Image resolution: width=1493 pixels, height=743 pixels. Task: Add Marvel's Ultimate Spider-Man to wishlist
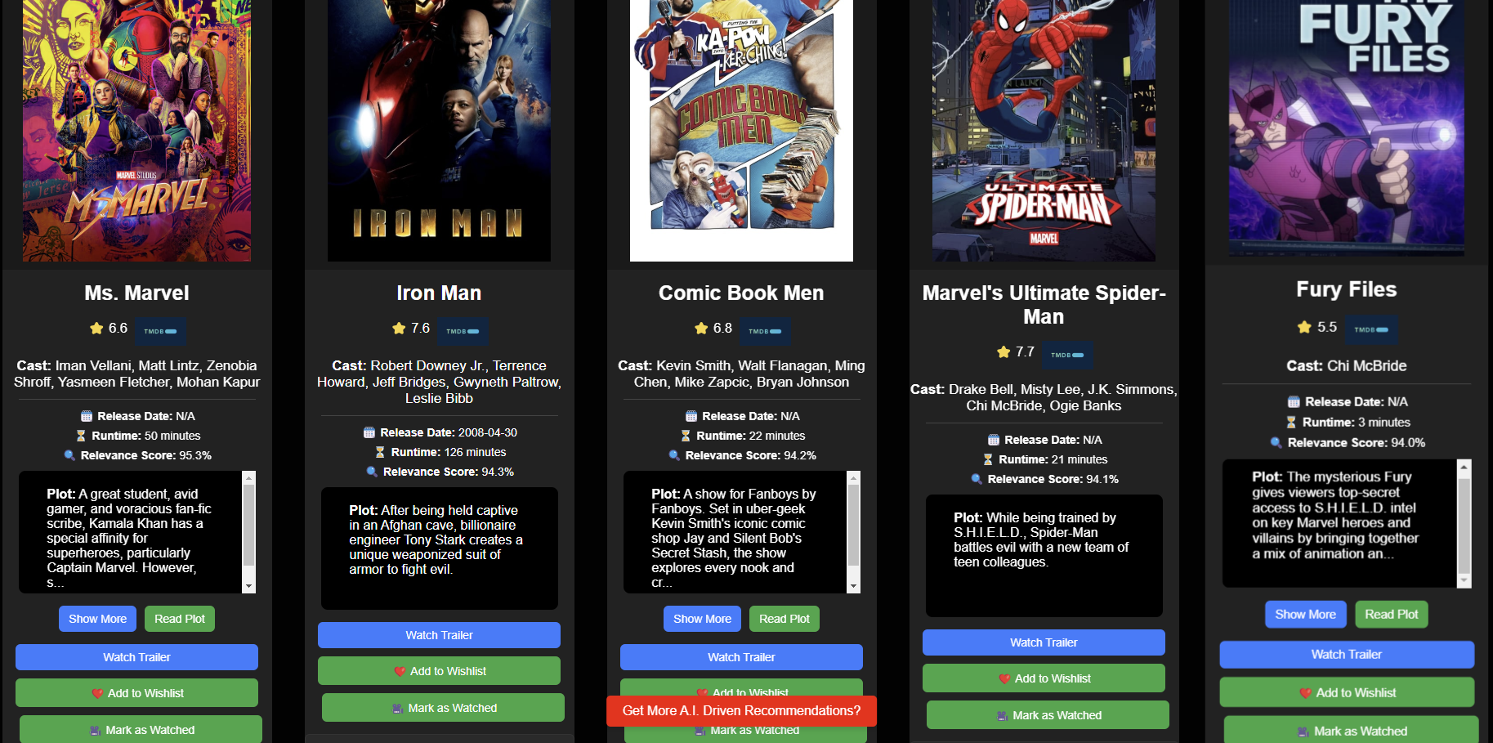coord(1044,678)
